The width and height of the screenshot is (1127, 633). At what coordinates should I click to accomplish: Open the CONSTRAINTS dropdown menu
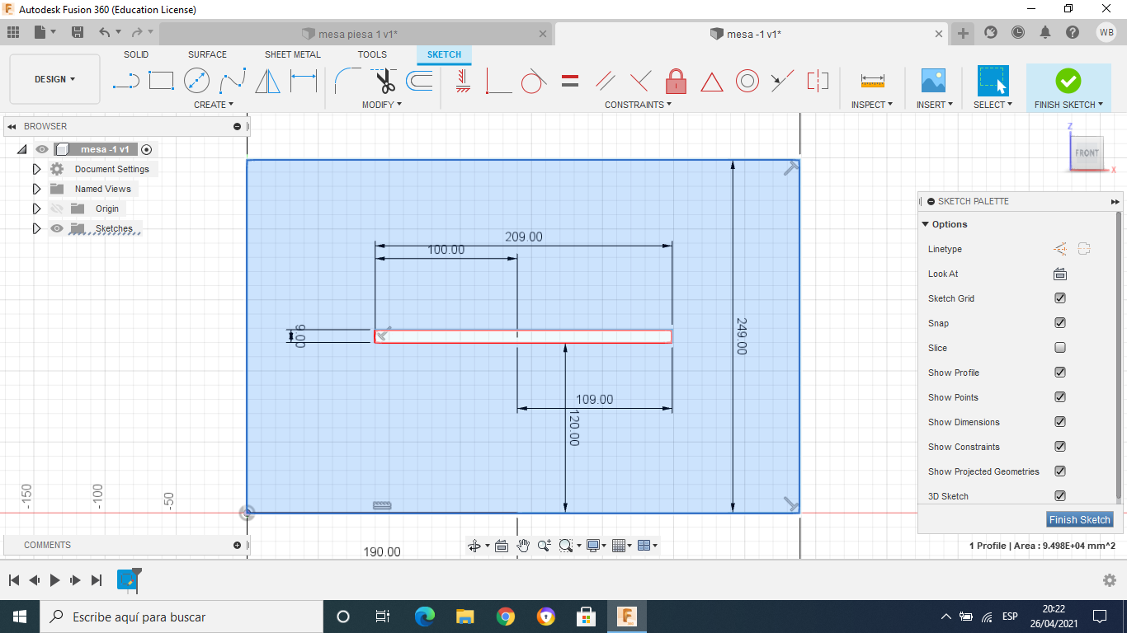pyautogui.click(x=639, y=105)
